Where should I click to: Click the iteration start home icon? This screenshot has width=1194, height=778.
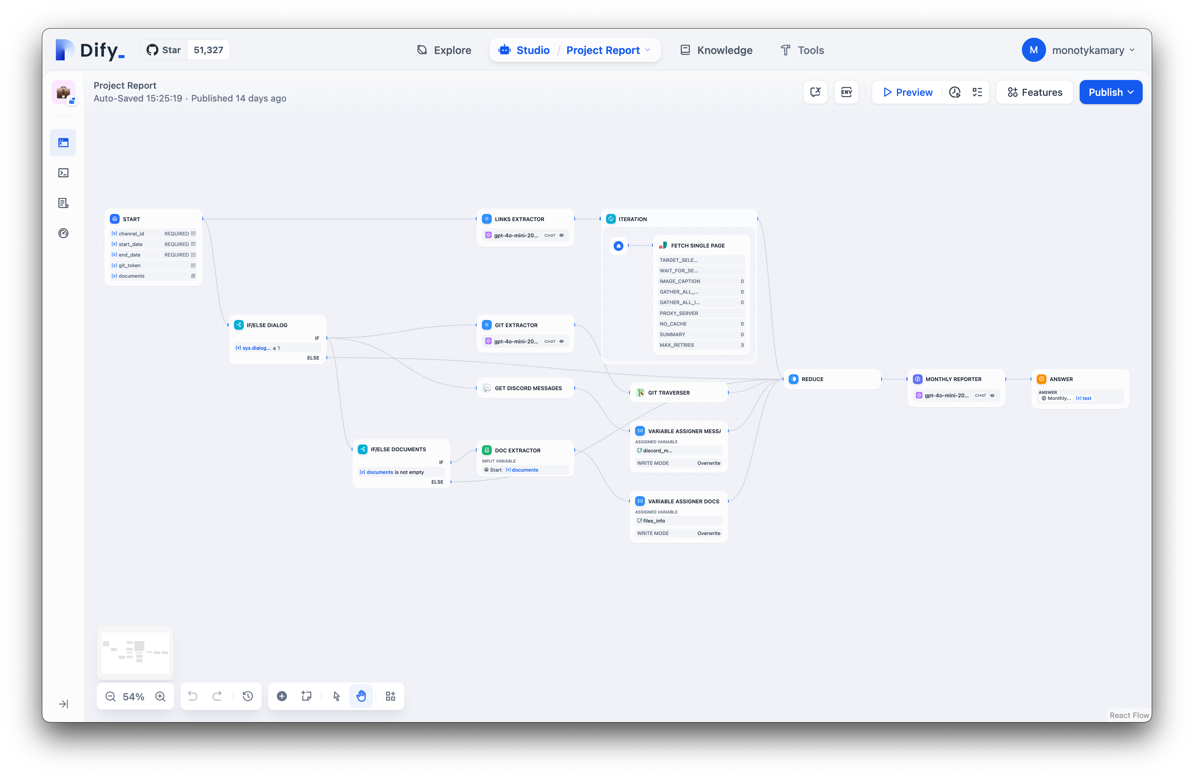pyautogui.click(x=619, y=246)
